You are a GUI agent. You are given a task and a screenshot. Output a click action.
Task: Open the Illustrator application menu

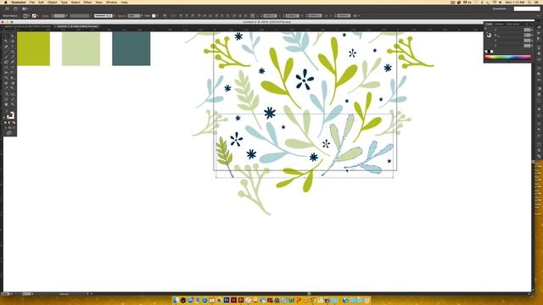click(x=19, y=2)
